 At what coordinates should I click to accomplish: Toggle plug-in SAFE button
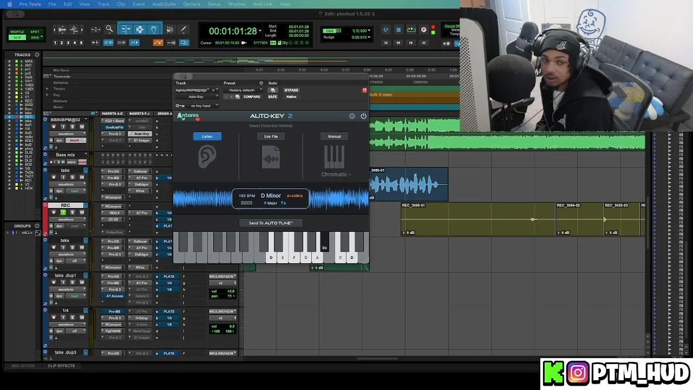272,96
